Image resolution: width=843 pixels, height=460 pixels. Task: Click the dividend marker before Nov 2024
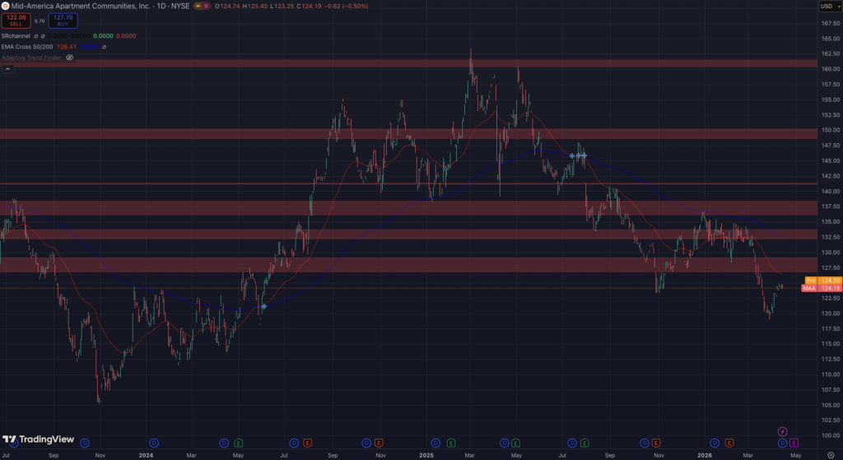click(366, 443)
